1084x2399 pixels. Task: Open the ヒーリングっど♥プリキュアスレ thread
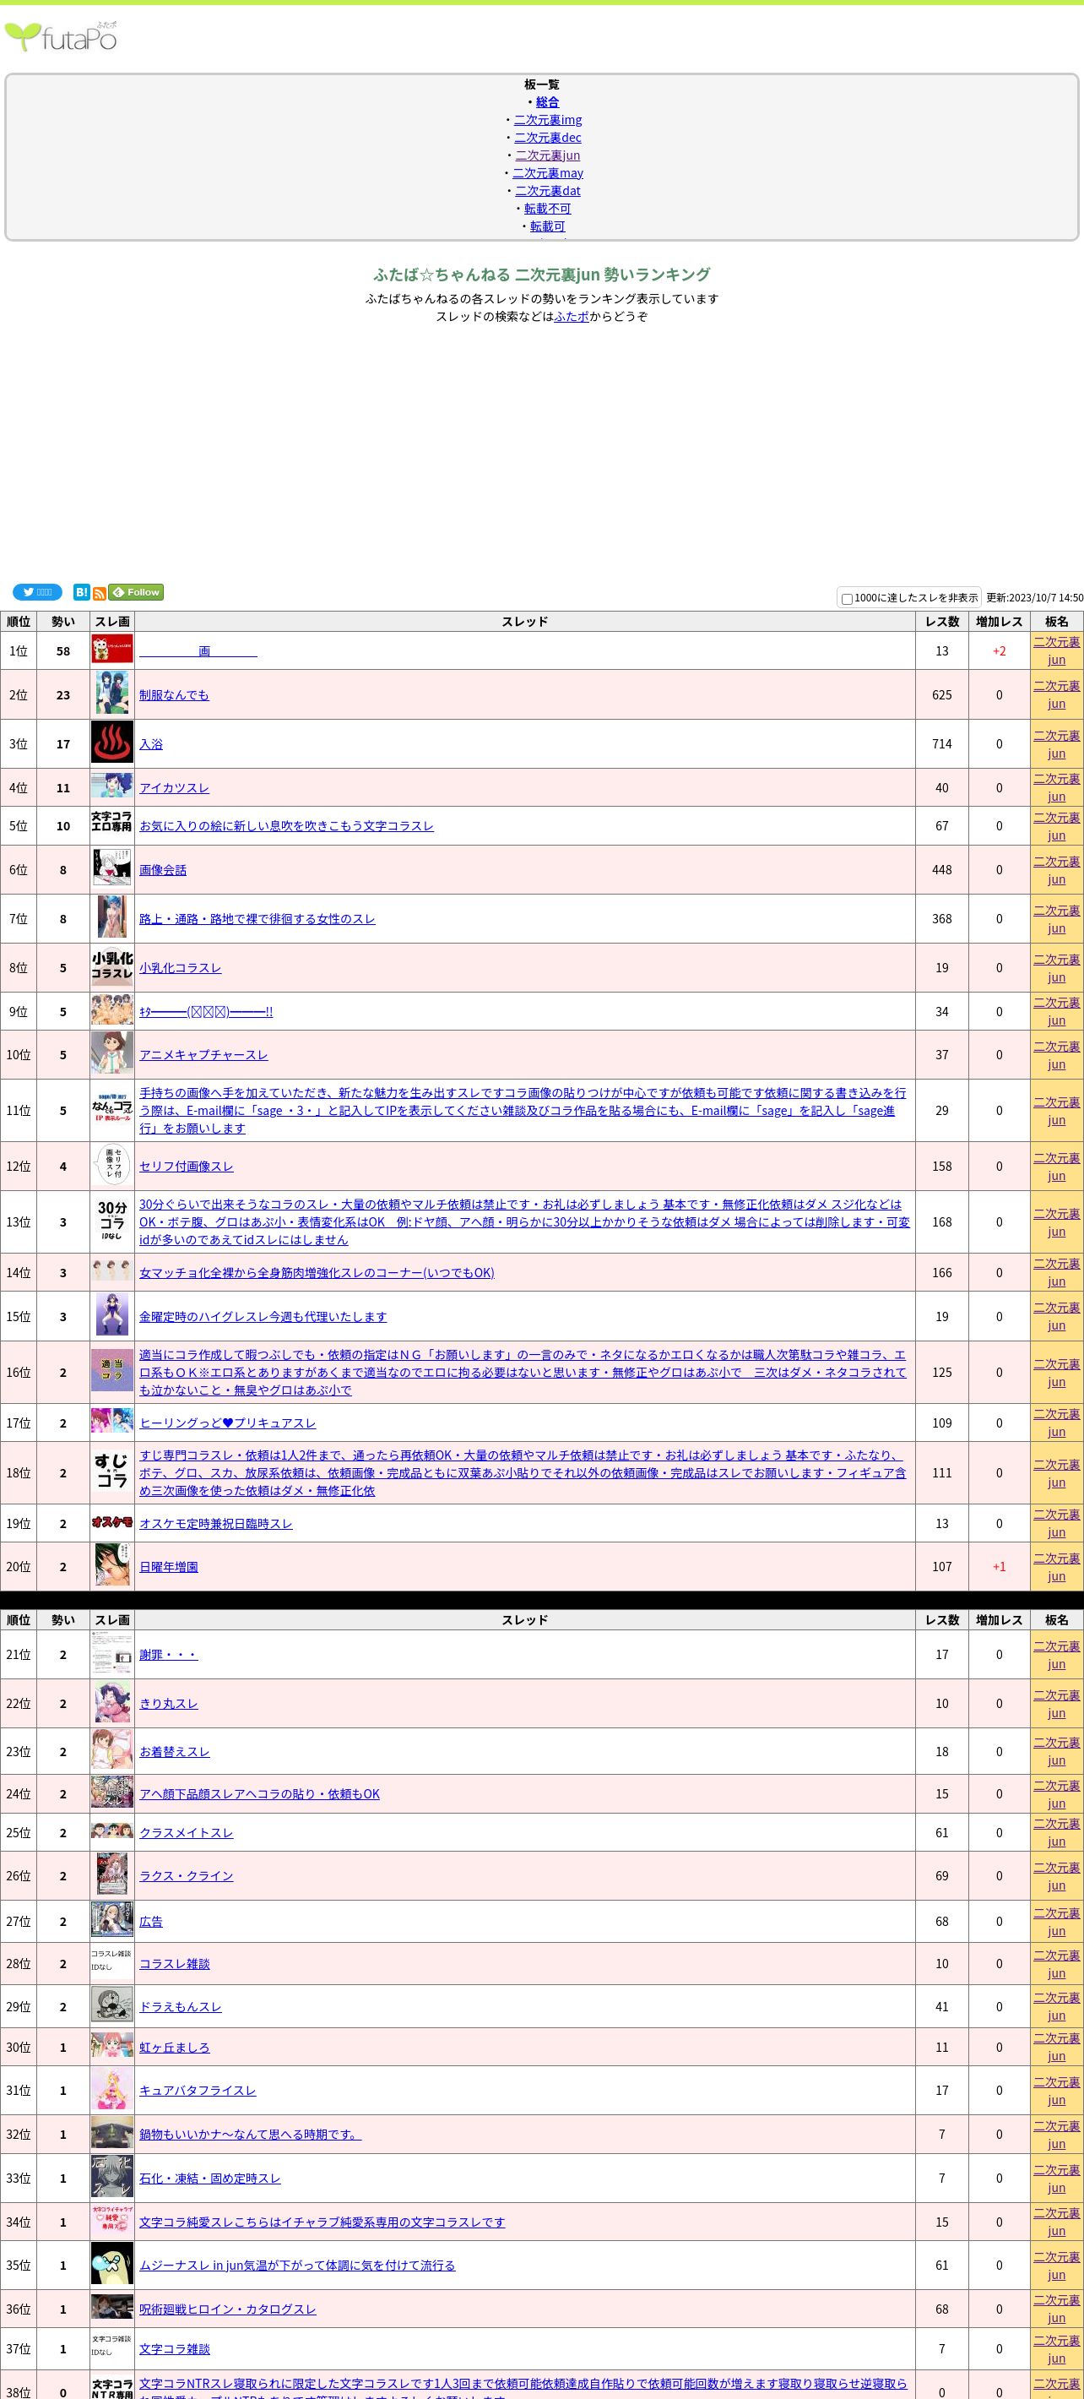(228, 1423)
